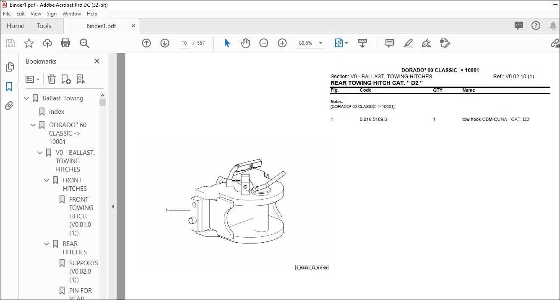Add a sticky note comment
The image size is (560, 300).
[x=390, y=43]
